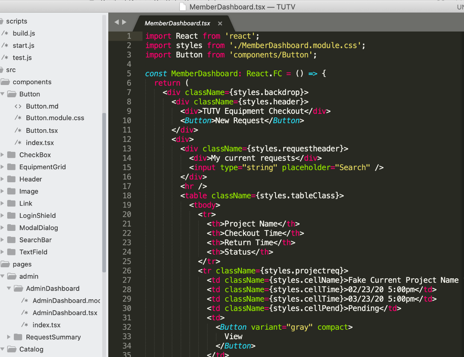Click 'Pending' text on line 30
This screenshot has width=464, height=357.
364,308
